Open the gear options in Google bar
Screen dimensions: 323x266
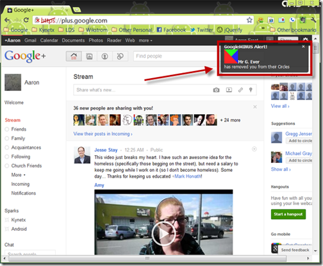(x=306, y=40)
